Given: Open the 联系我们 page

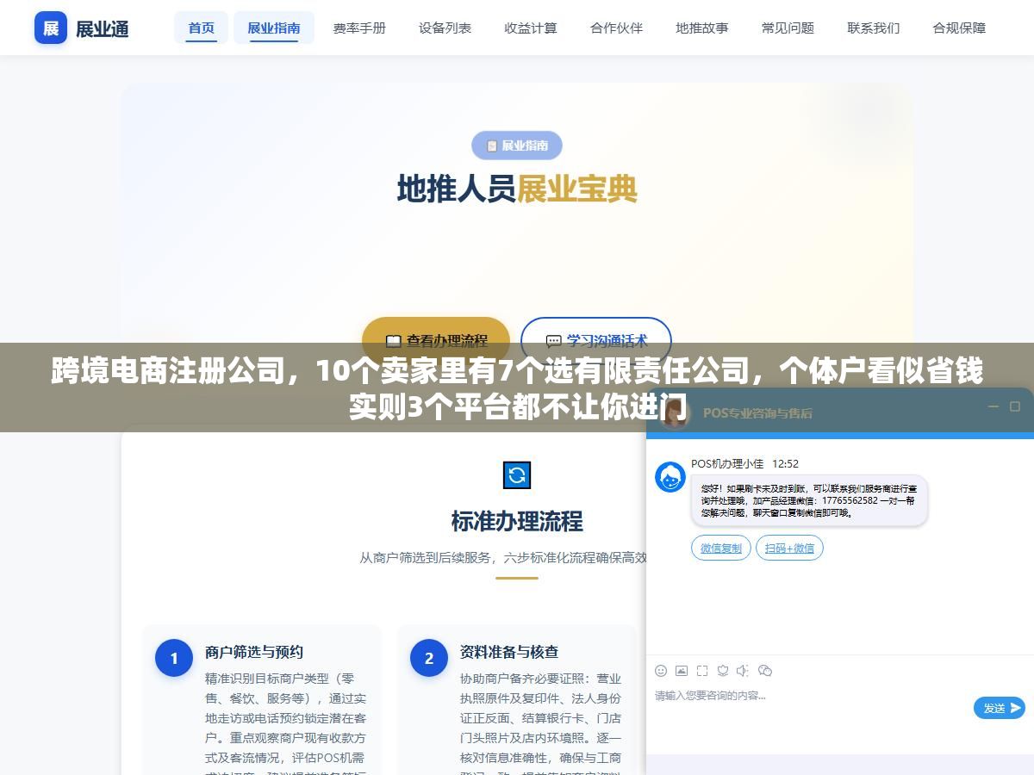Looking at the screenshot, I should pos(874,28).
